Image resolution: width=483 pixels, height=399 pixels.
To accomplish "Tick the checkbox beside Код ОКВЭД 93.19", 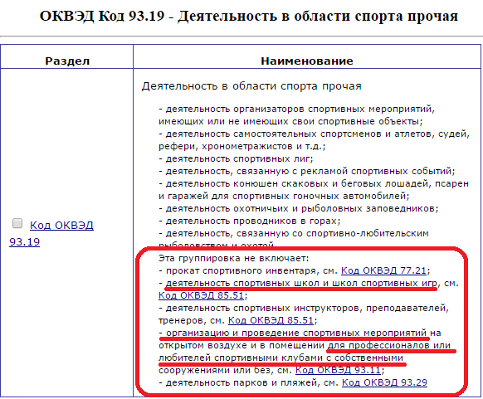I will [17, 223].
